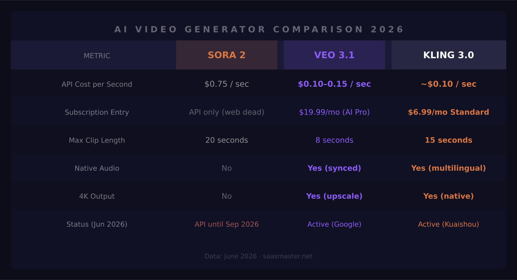The width and height of the screenshot is (517, 280).
Task: Select the $6.99/mo Standard cell
Action: (448, 112)
